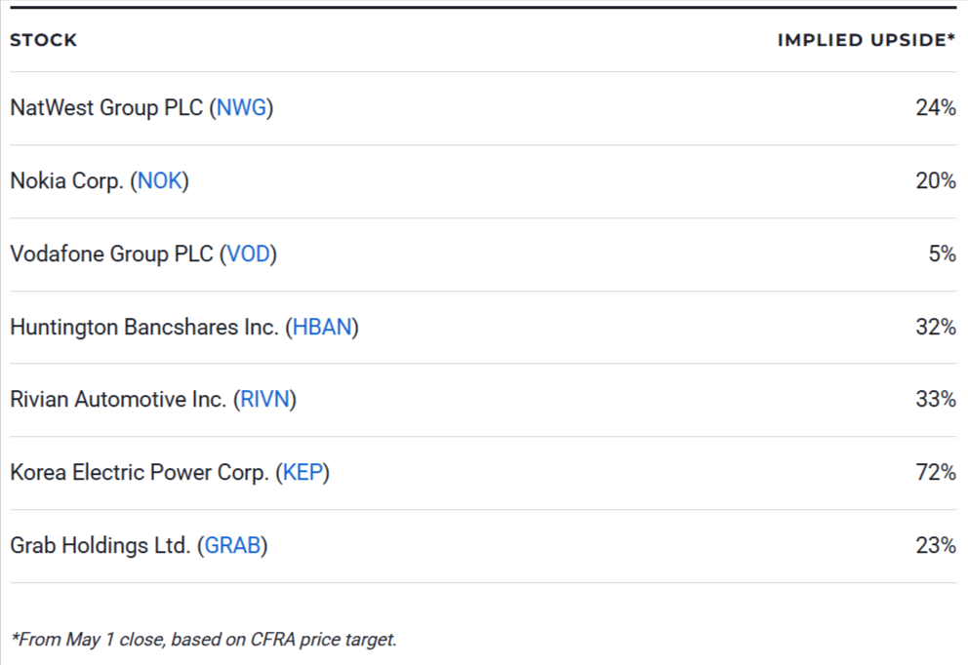
Task: Click the Nokia Corp. name
Action: coord(66,180)
